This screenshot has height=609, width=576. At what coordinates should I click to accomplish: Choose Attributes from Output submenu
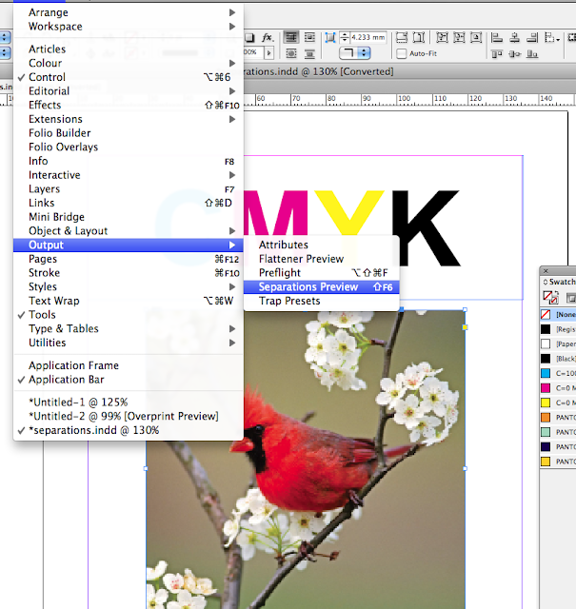pos(322,245)
